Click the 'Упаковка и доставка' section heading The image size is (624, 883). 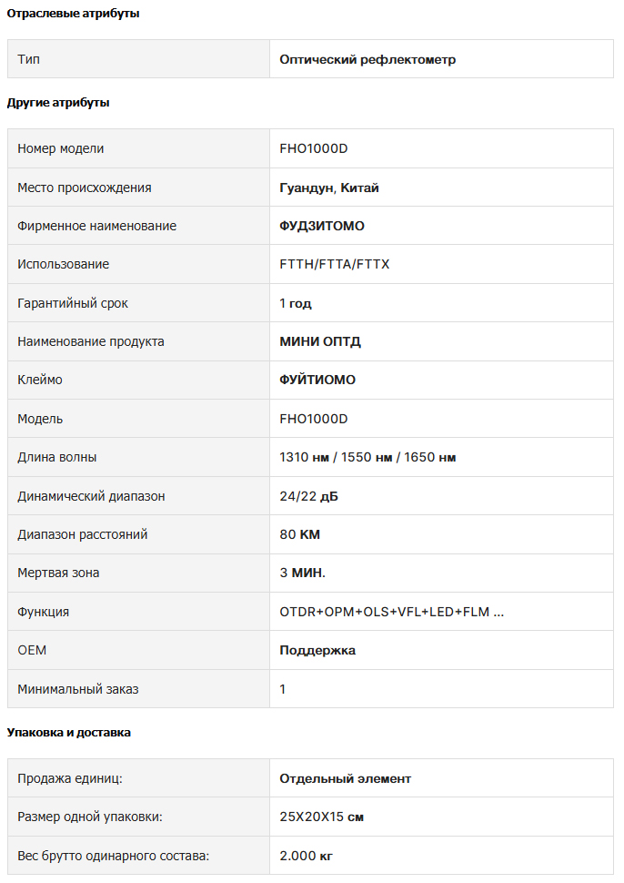click(68, 733)
